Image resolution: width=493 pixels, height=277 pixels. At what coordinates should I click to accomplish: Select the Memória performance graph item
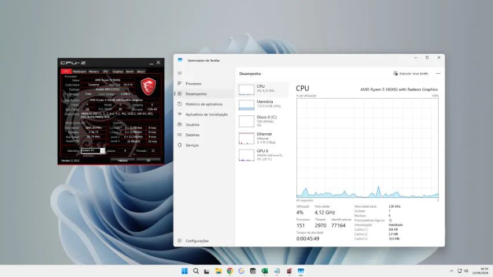pos(262,104)
